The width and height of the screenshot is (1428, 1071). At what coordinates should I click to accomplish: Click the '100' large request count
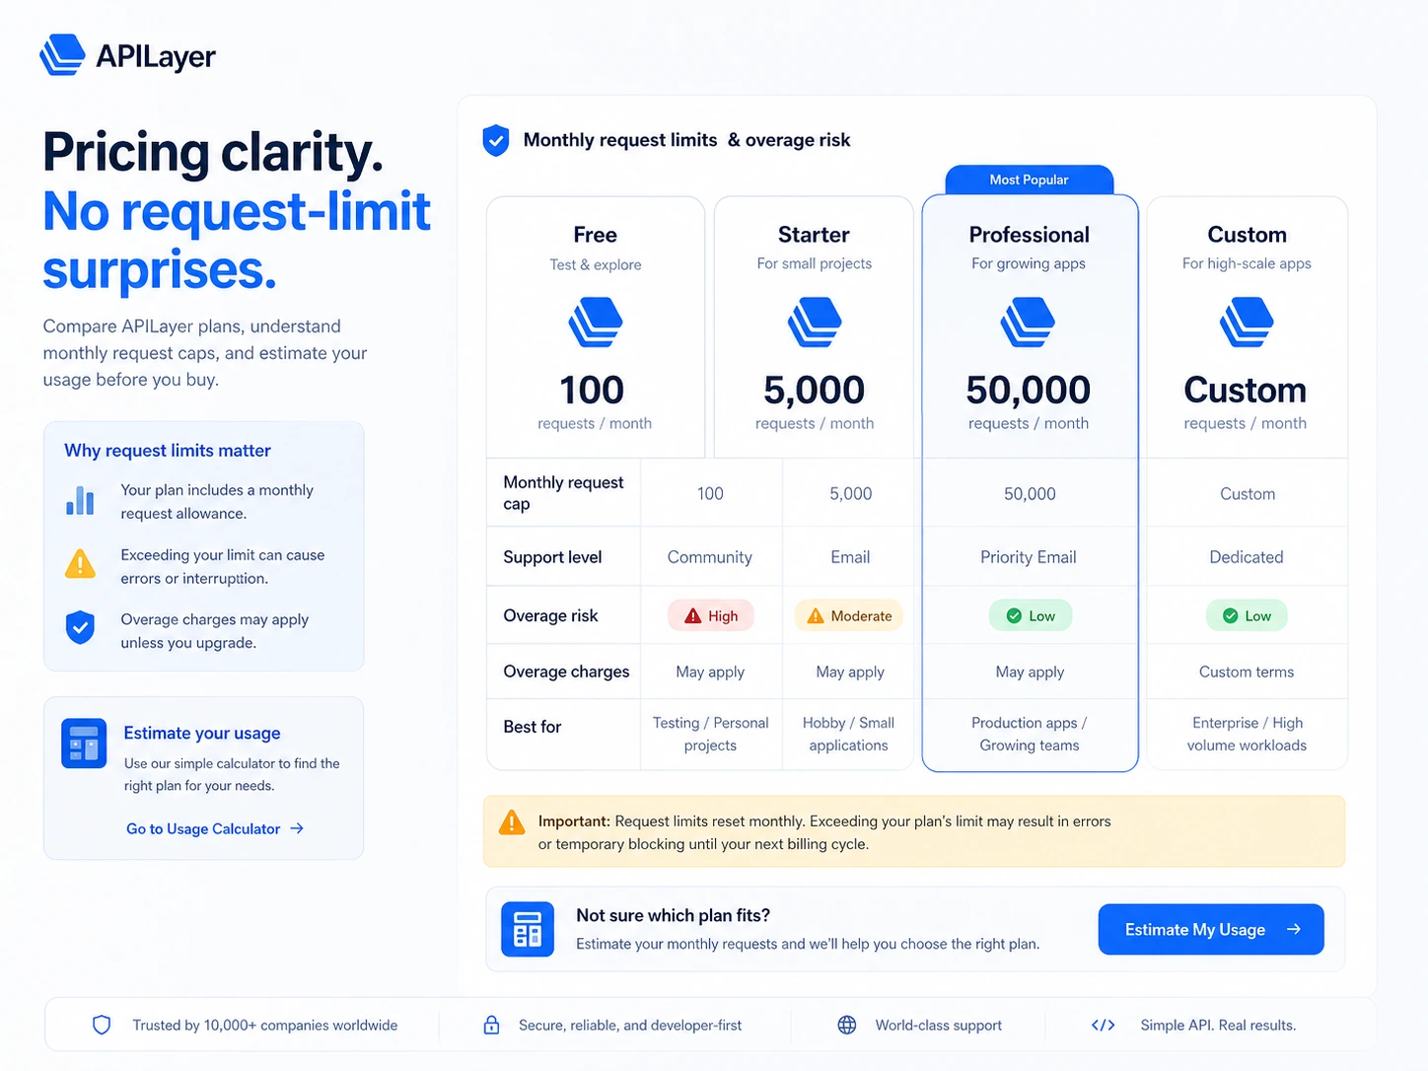click(x=592, y=391)
